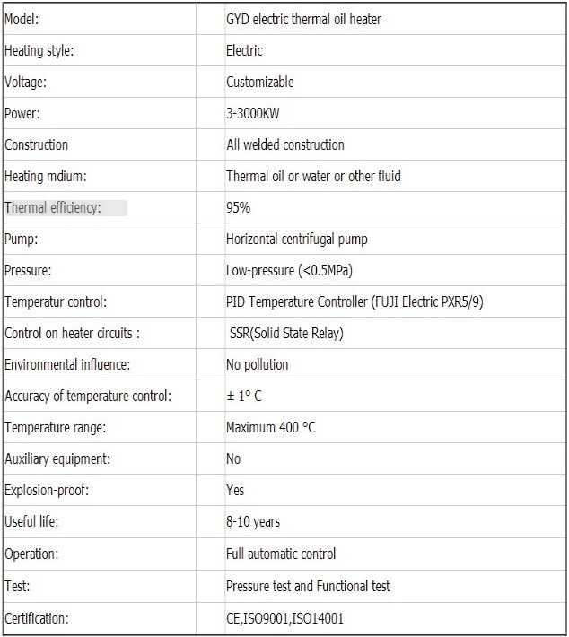Viewport: 569px width, 637px height.
Task: Click the Explosion-proof label
Action: point(47,491)
